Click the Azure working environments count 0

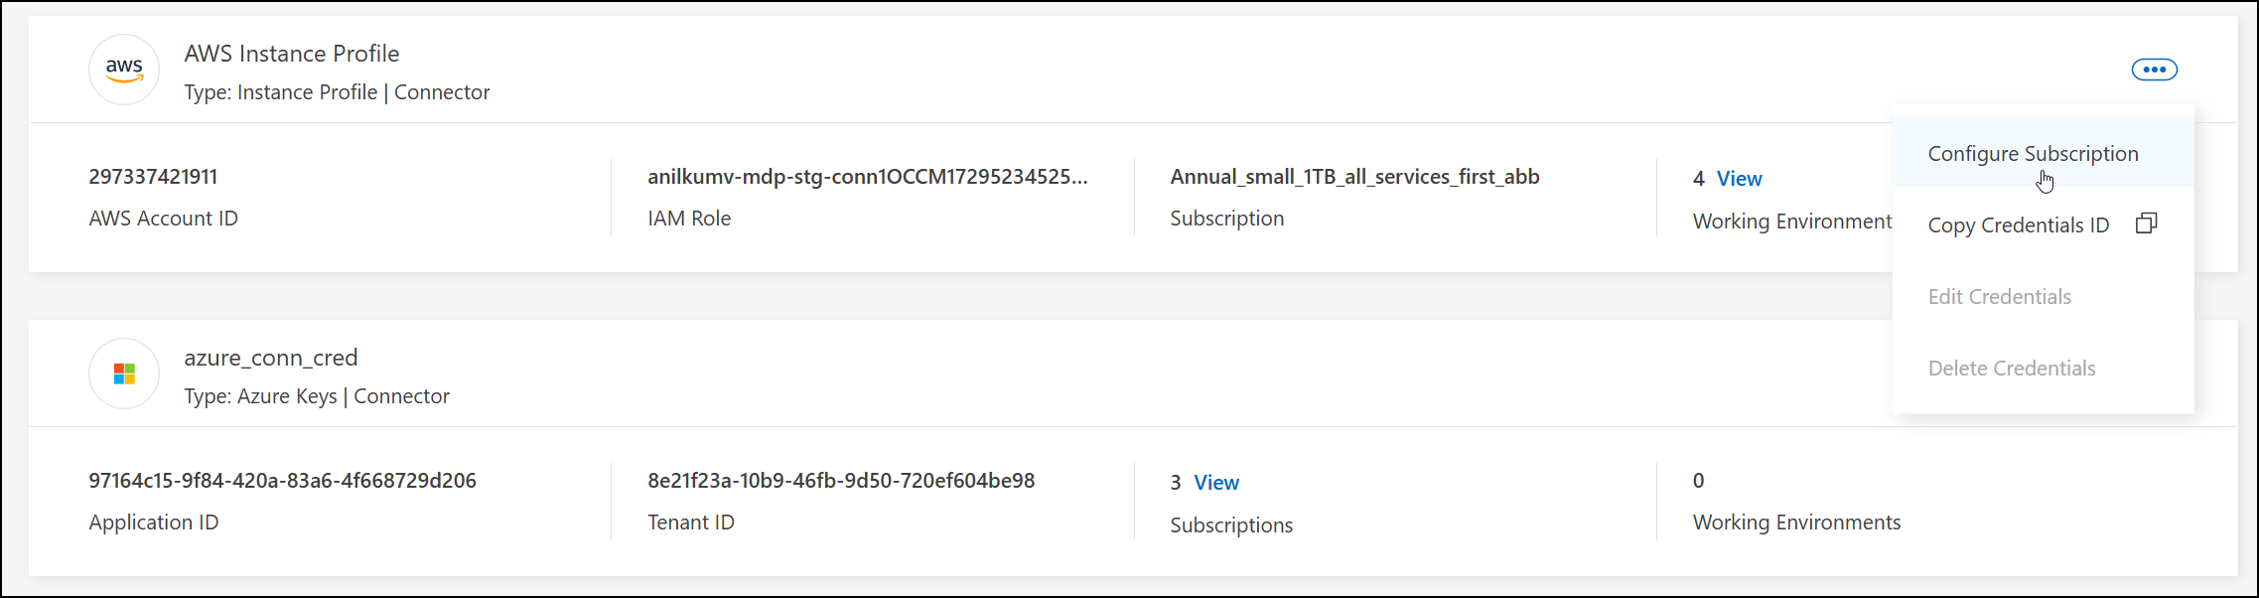[x=1698, y=481]
